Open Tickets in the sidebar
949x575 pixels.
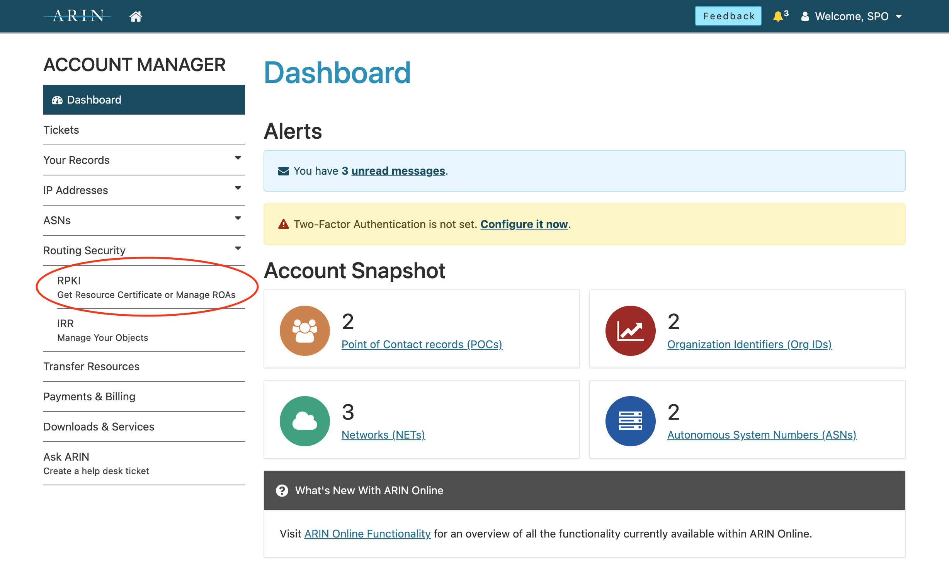[144, 130]
